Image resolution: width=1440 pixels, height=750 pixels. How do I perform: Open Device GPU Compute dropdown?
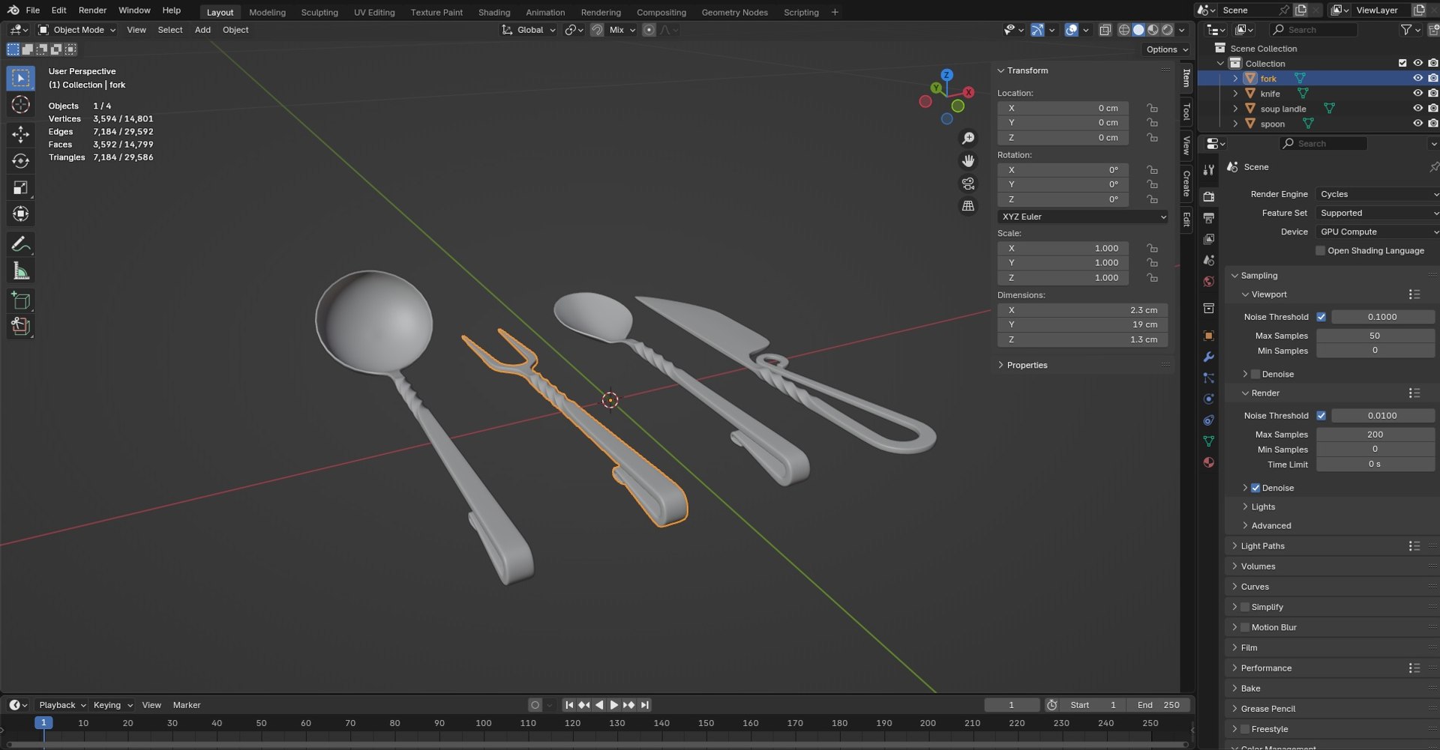[x=1377, y=232]
